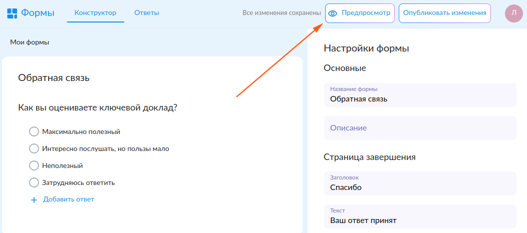Screen dimensions: 527x233
Task: Click the Формы logo icon
Action: click(12, 13)
